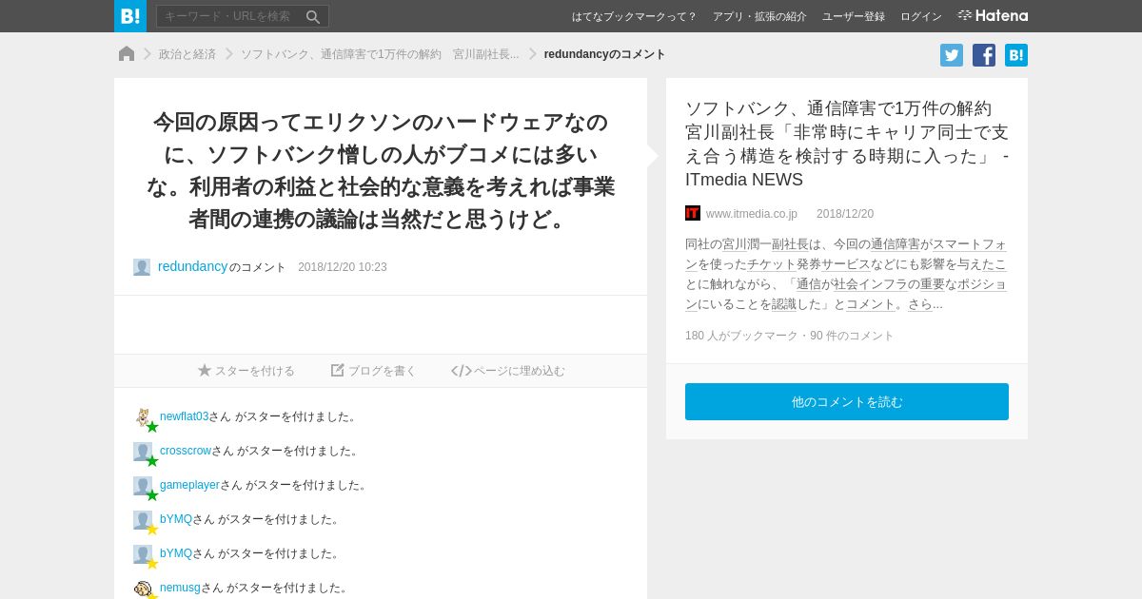This screenshot has height=599, width=1142.
Task: Open the Hatena Bookmark B! logo
Action: [x=130, y=16]
